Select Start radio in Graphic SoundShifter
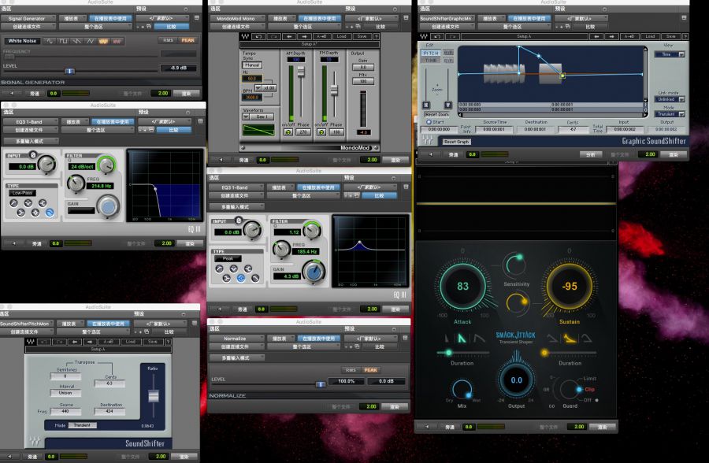 [x=429, y=122]
